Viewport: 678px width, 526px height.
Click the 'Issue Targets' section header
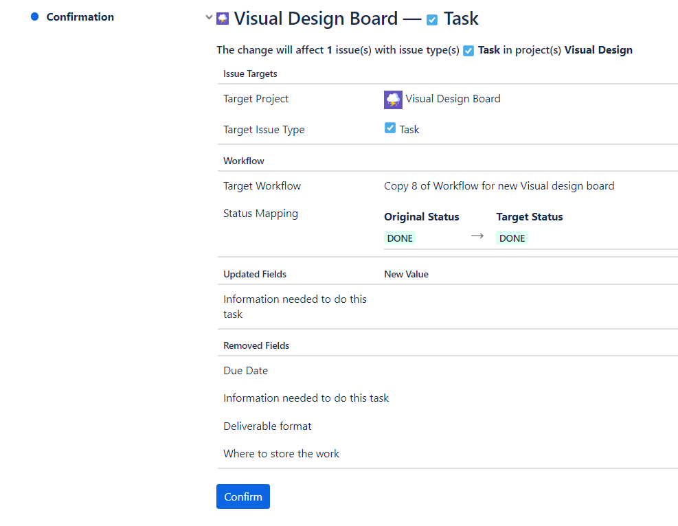coord(250,73)
